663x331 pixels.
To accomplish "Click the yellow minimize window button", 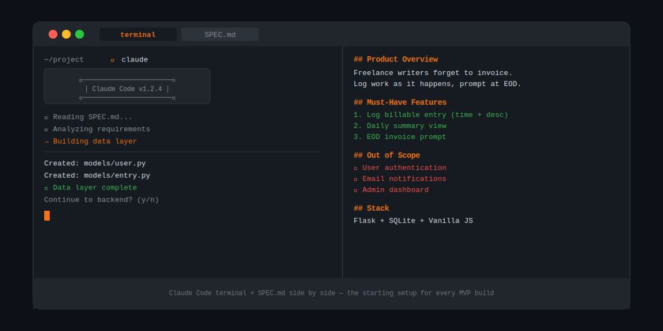I will tap(66, 34).
